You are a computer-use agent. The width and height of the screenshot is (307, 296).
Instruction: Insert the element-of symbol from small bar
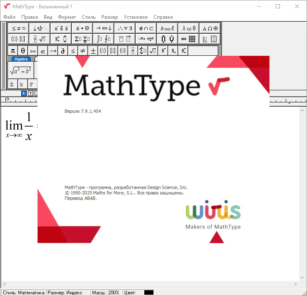pyautogui.click(x=43, y=51)
